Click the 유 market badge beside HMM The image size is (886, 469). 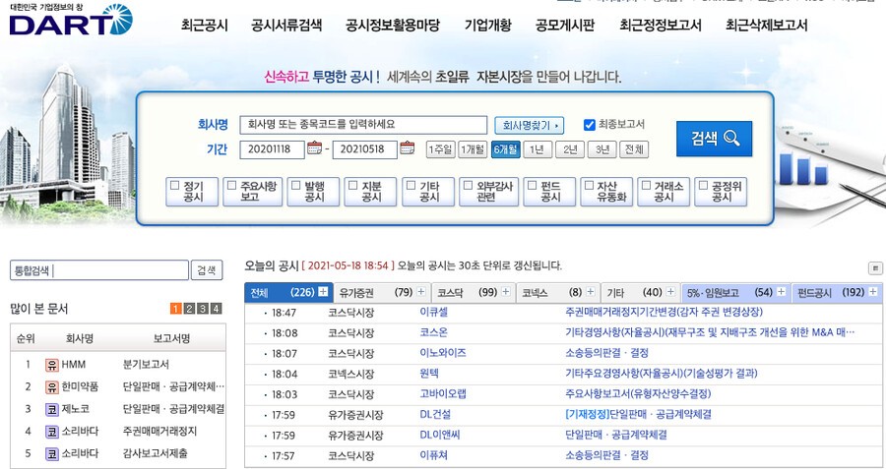click(52, 365)
